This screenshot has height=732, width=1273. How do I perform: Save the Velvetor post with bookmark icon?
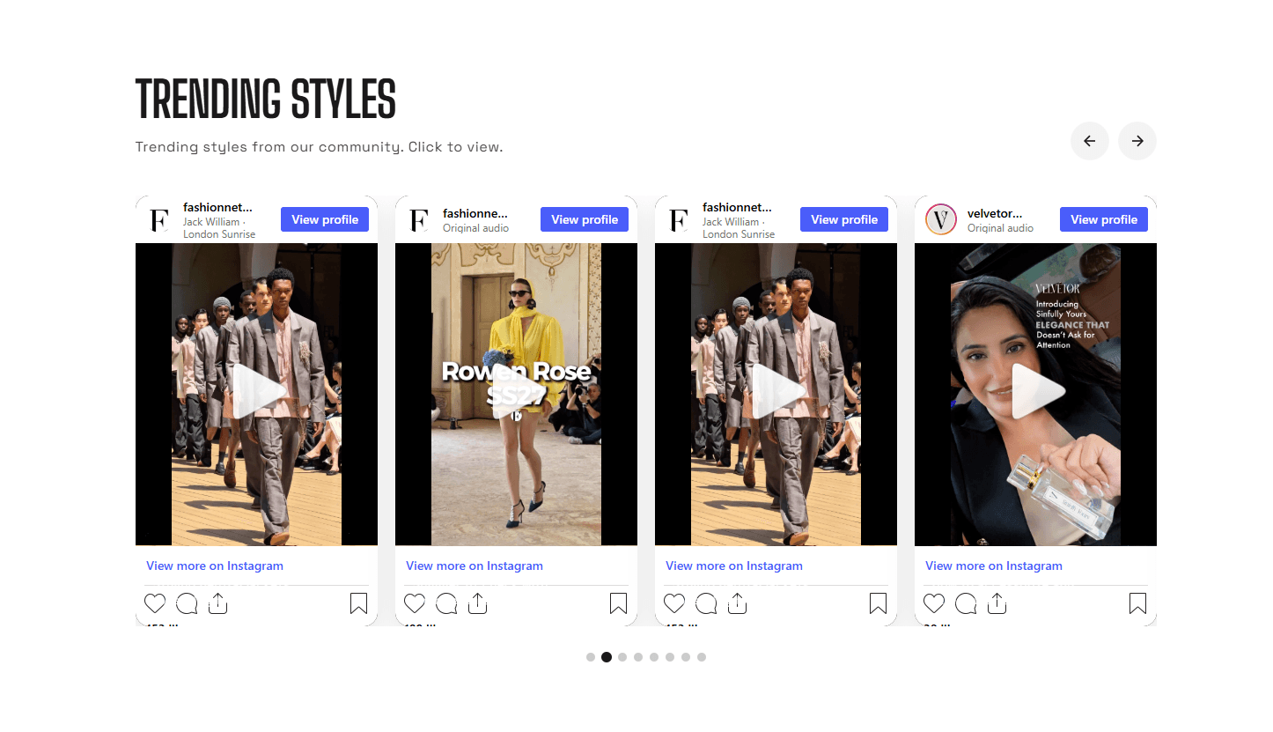[x=1137, y=603]
